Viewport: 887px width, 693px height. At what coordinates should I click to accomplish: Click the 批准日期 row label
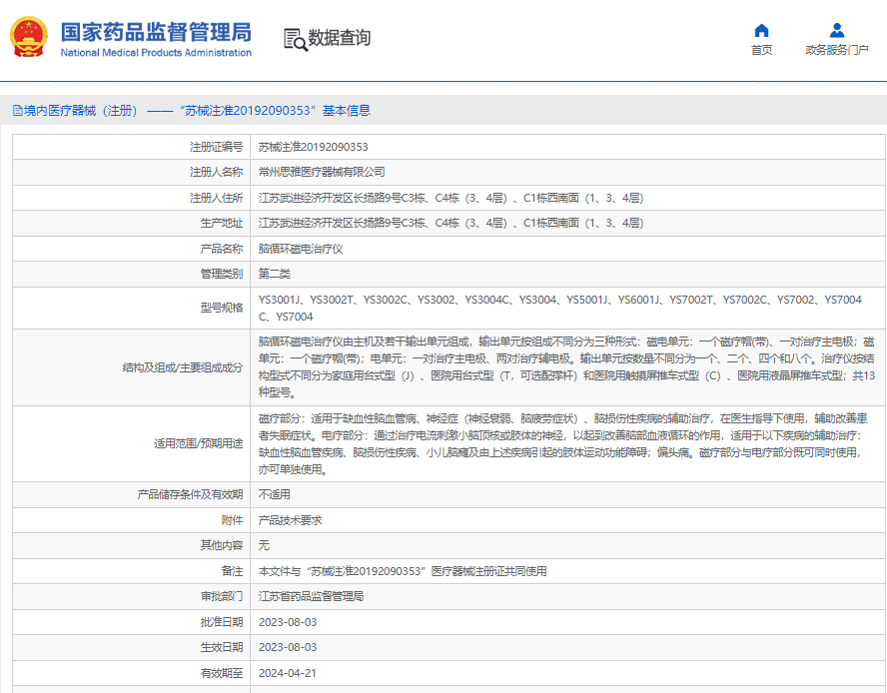[221, 622]
